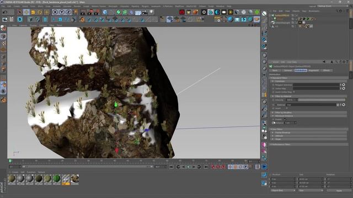Click the Render View clapperboard icon
Screen dimensions: 353x198
point(83,12)
